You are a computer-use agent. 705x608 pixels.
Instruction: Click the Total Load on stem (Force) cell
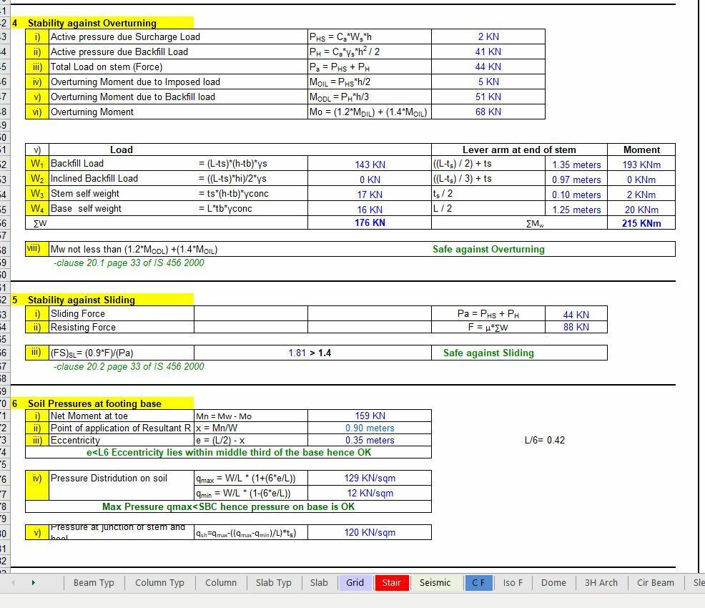tap(178, 67)
